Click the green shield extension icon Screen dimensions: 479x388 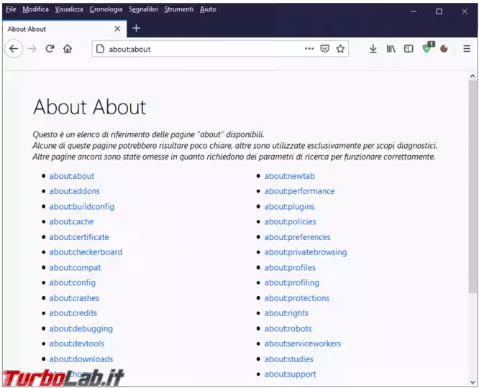(427, 48)
